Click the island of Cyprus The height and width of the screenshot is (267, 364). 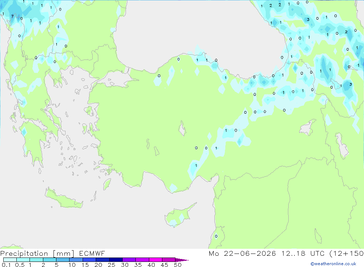[x=179, y=216]
